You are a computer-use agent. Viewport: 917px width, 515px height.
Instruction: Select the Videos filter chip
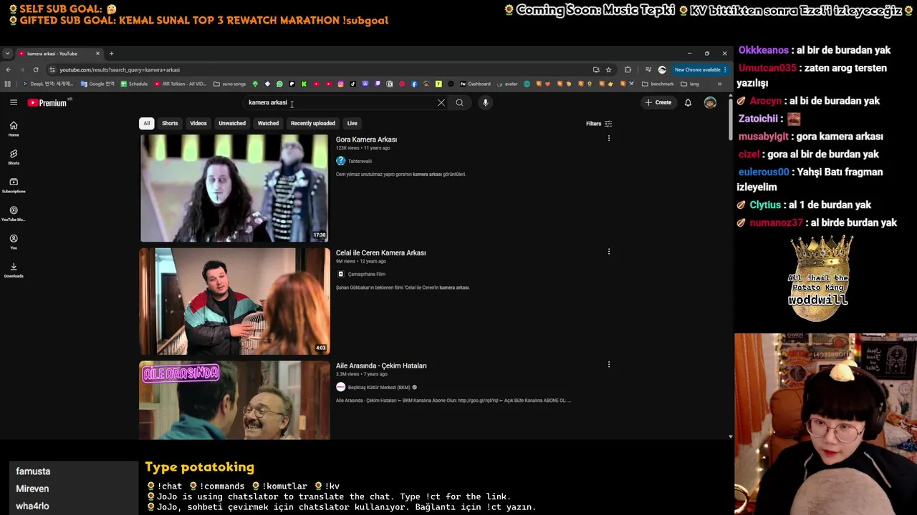coord(198,124)
